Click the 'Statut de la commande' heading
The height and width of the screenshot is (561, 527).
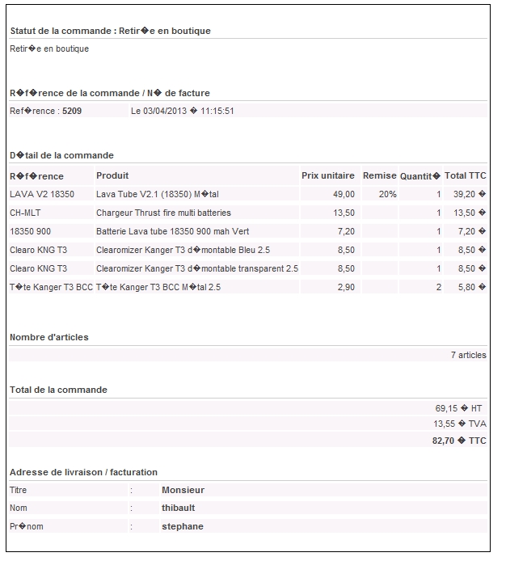click(x=110, y=32)
